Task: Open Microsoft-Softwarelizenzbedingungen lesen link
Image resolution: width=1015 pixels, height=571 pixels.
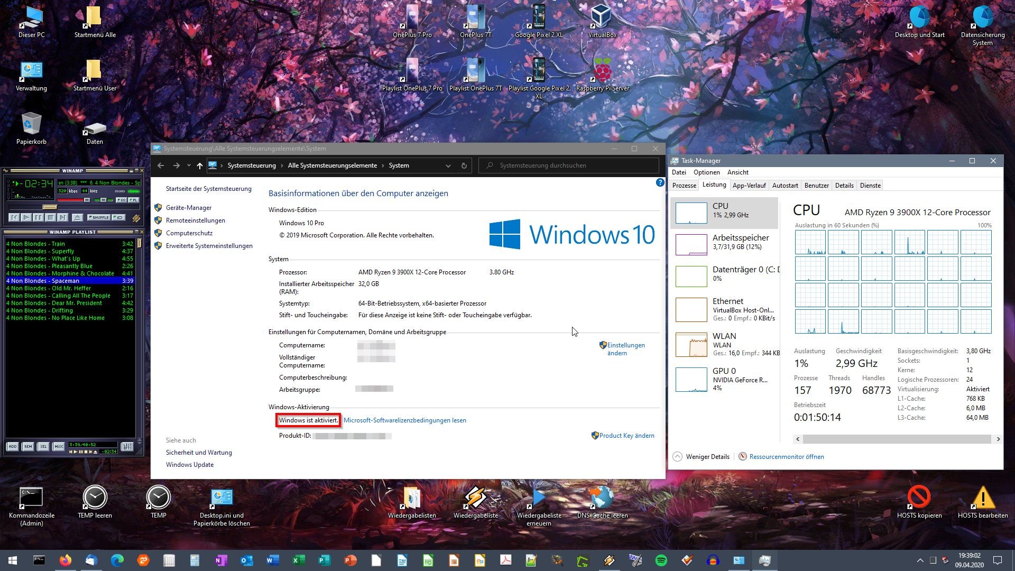Action: coord(405,420)
